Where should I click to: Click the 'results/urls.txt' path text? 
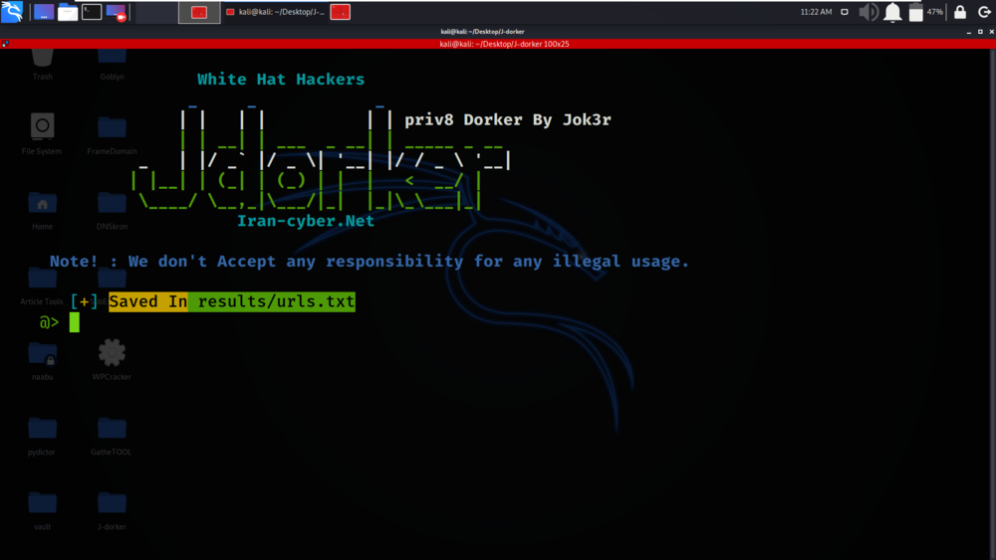[276, 301]
